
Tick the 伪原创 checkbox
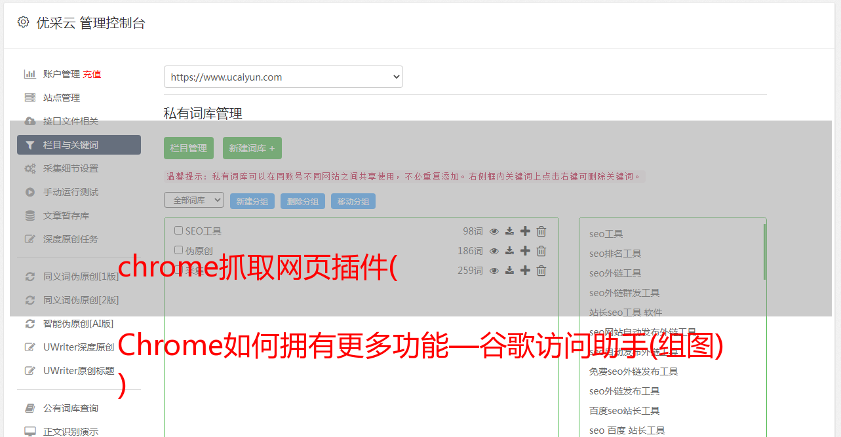(x=178, y=250)
